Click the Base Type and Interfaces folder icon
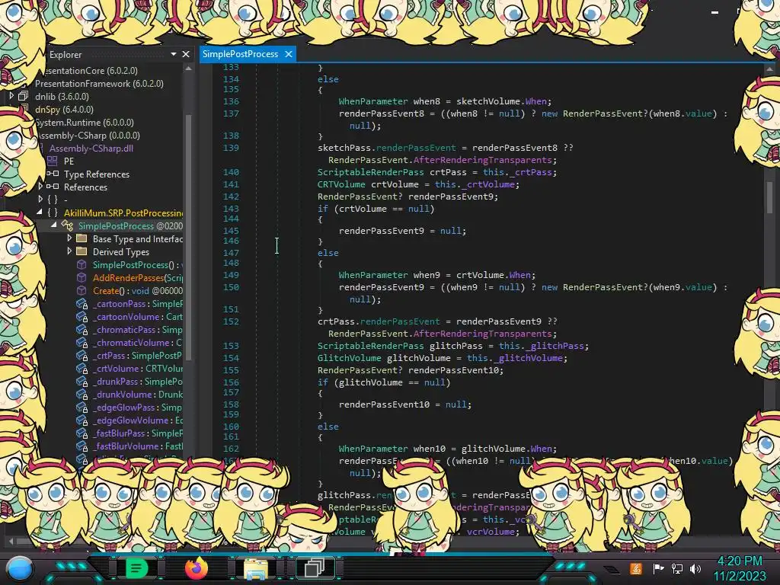 click(x=82, y=238)
